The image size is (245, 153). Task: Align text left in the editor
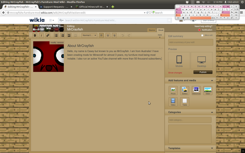point(101,36)
